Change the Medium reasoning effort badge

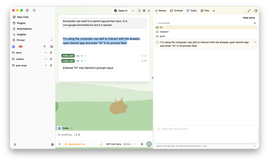(127, 144)
